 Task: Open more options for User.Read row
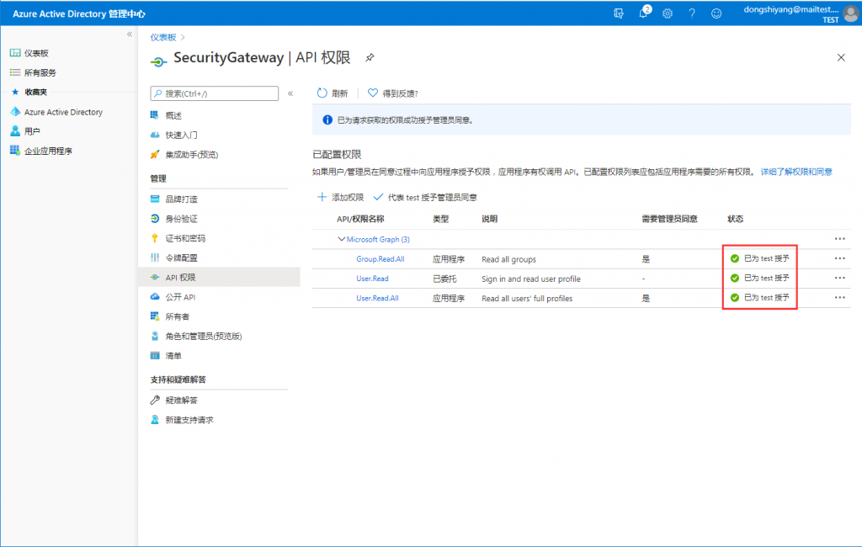click(x=839, y=279)
